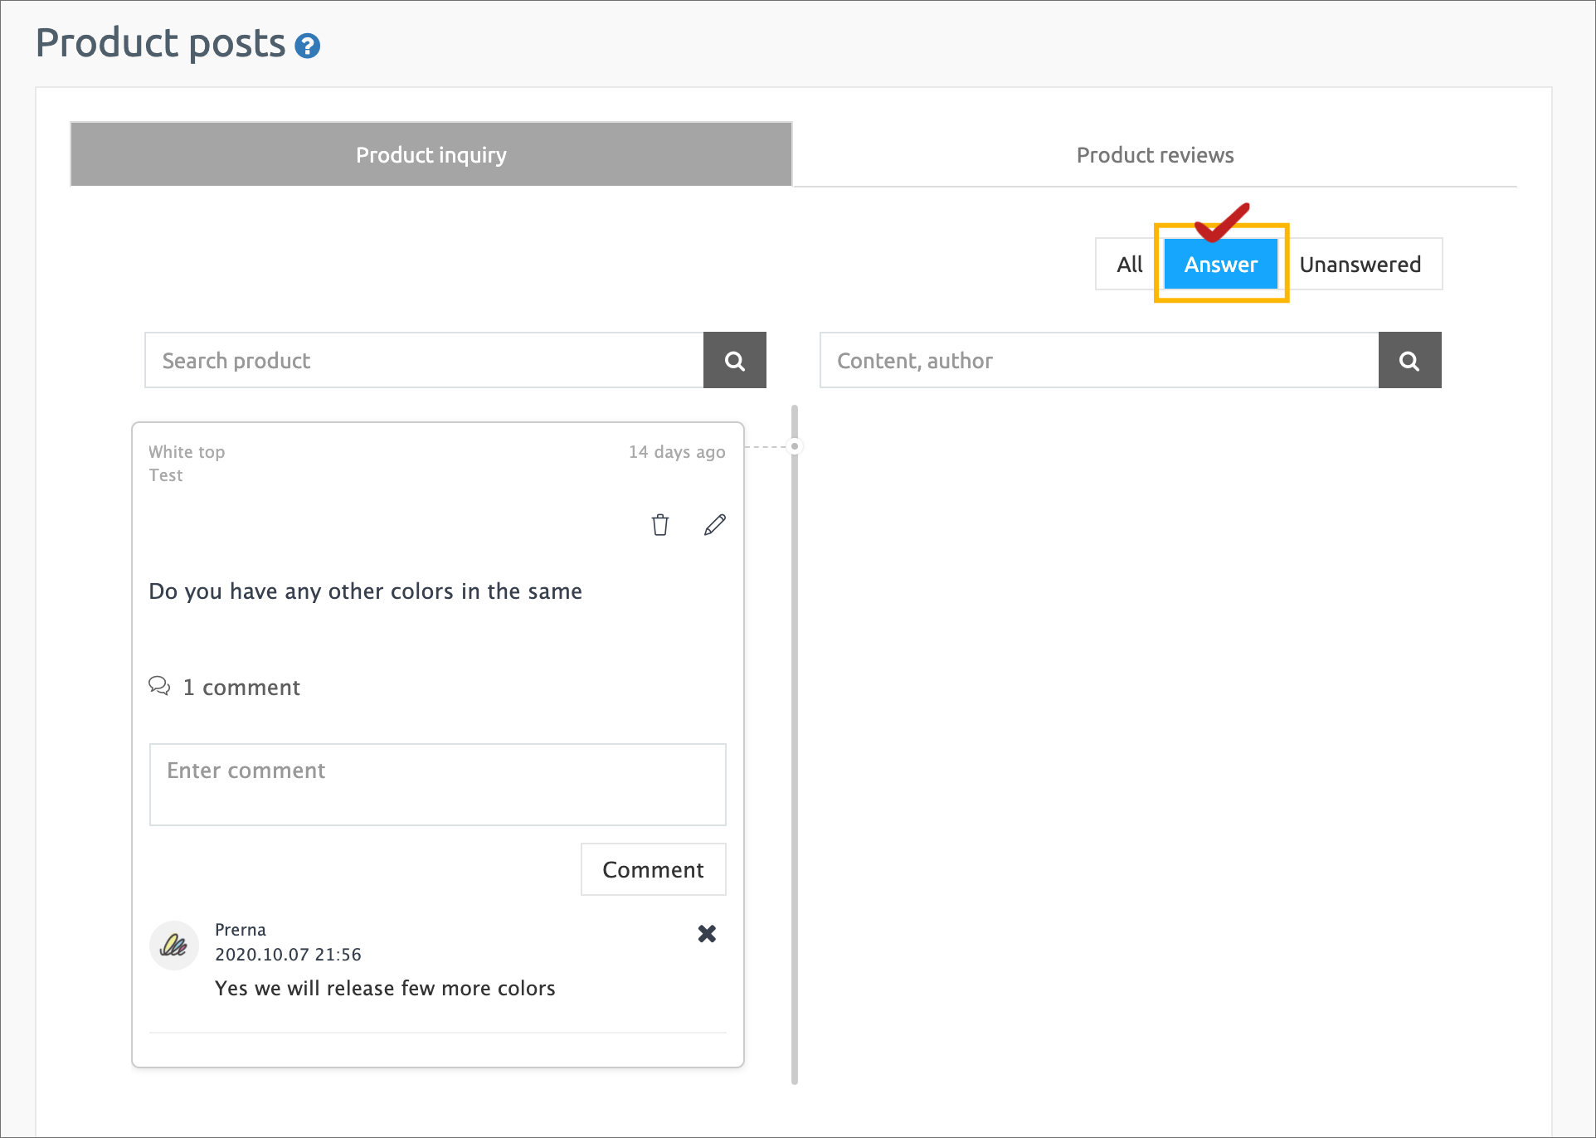The width and height of the screenshot is (1596, 1138).
Task: Click Prerna's avatar thumbnail
Action: 174,946
